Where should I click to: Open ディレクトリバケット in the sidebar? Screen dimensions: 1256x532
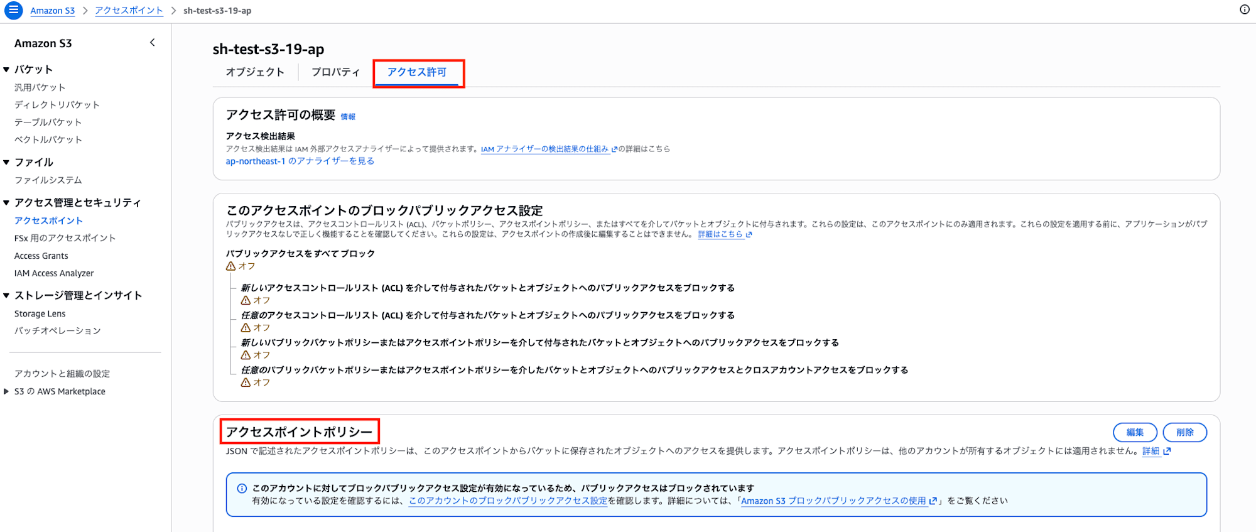57,105
